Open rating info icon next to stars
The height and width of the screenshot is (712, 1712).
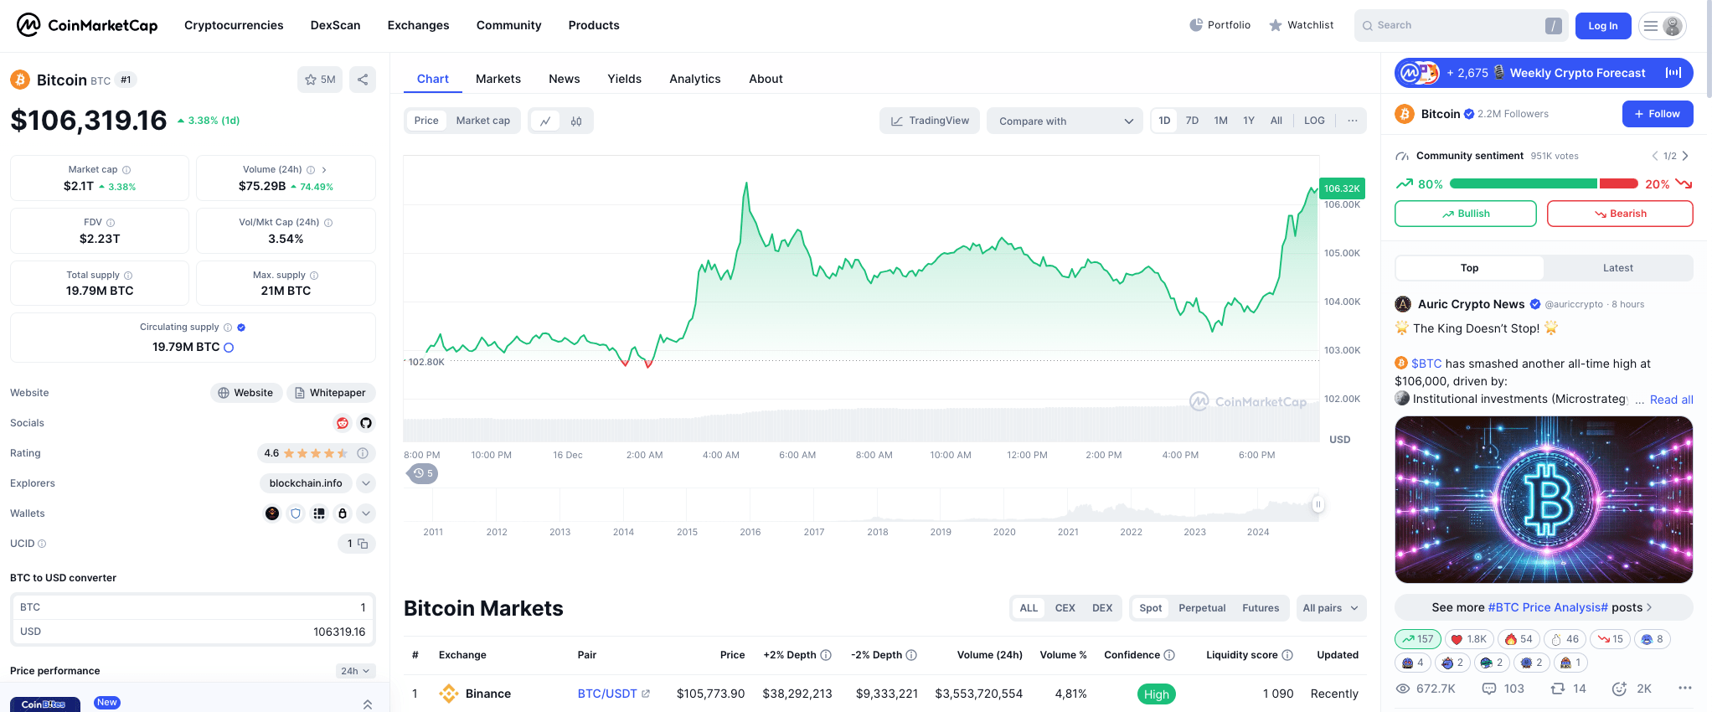[363, 453]
